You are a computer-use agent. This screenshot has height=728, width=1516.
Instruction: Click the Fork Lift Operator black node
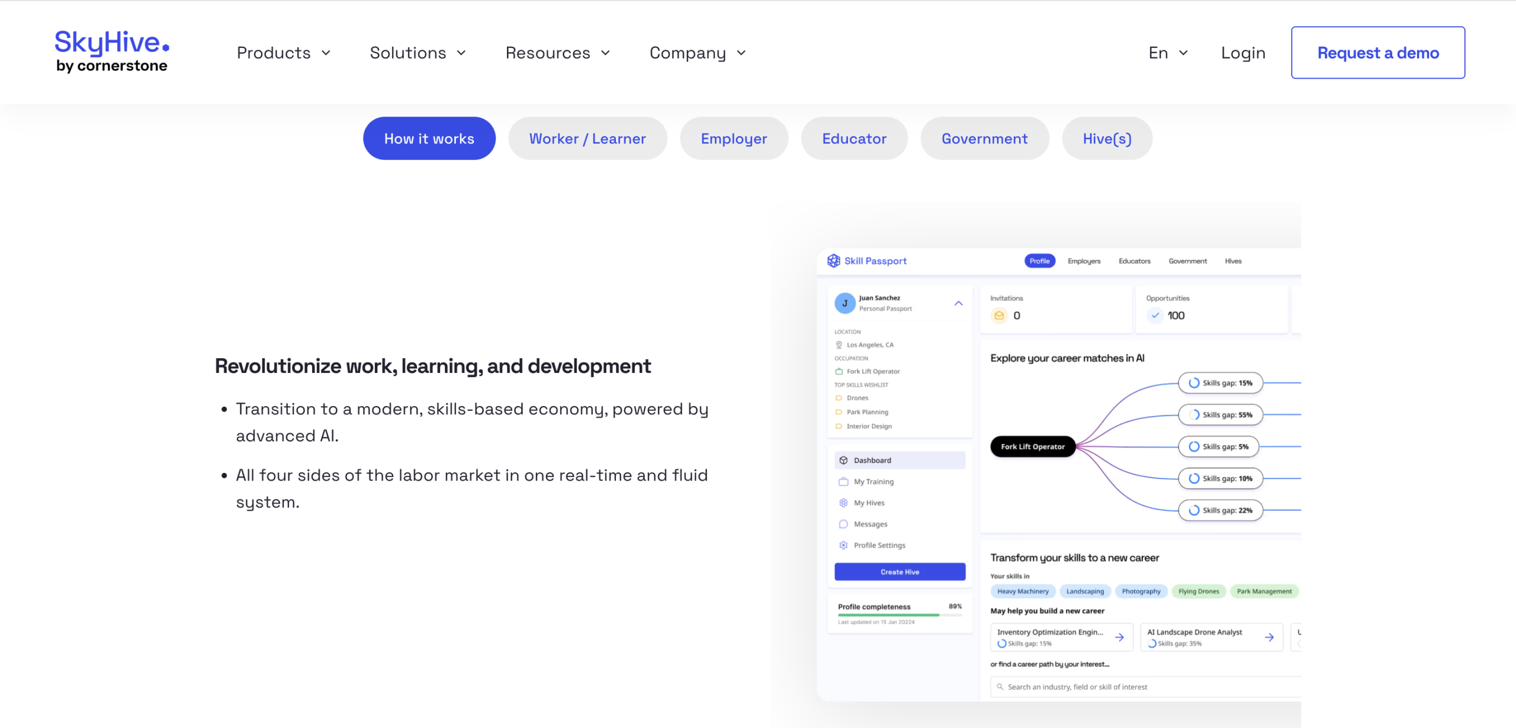(x=1033, y=447)
